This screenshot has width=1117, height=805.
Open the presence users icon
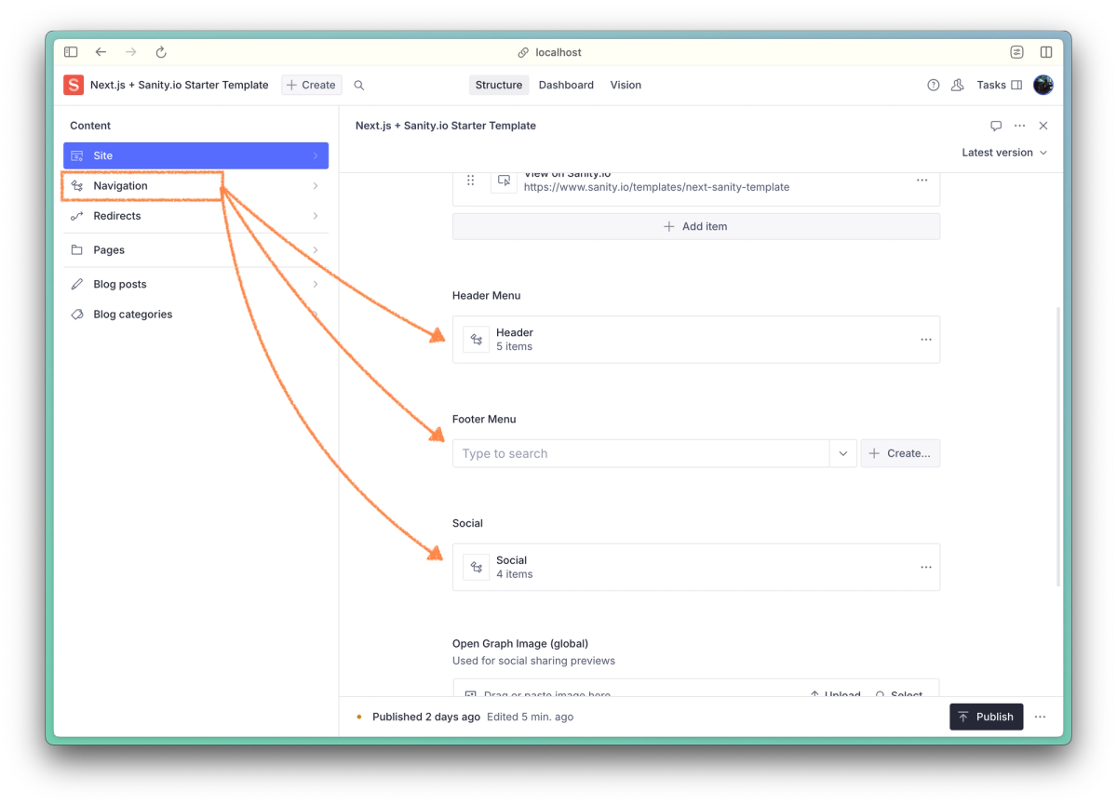958,85
